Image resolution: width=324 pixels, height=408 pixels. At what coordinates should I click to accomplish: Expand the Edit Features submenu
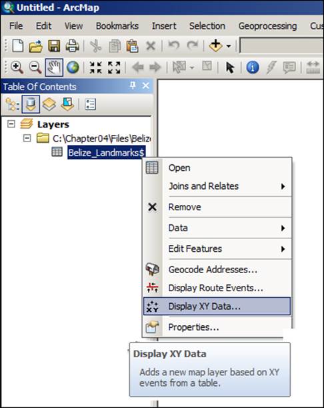coord(217,249)
